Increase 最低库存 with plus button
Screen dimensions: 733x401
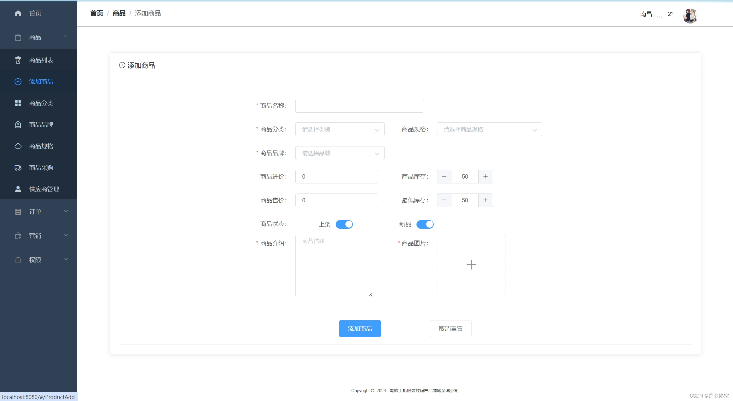486,200
